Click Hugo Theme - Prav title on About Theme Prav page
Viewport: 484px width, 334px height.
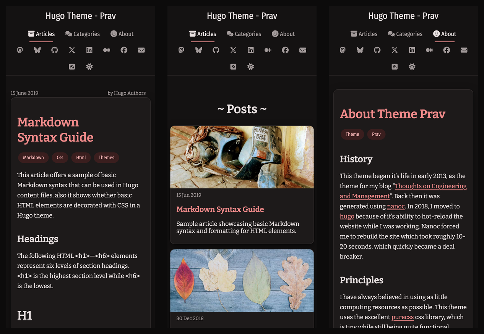403,16
